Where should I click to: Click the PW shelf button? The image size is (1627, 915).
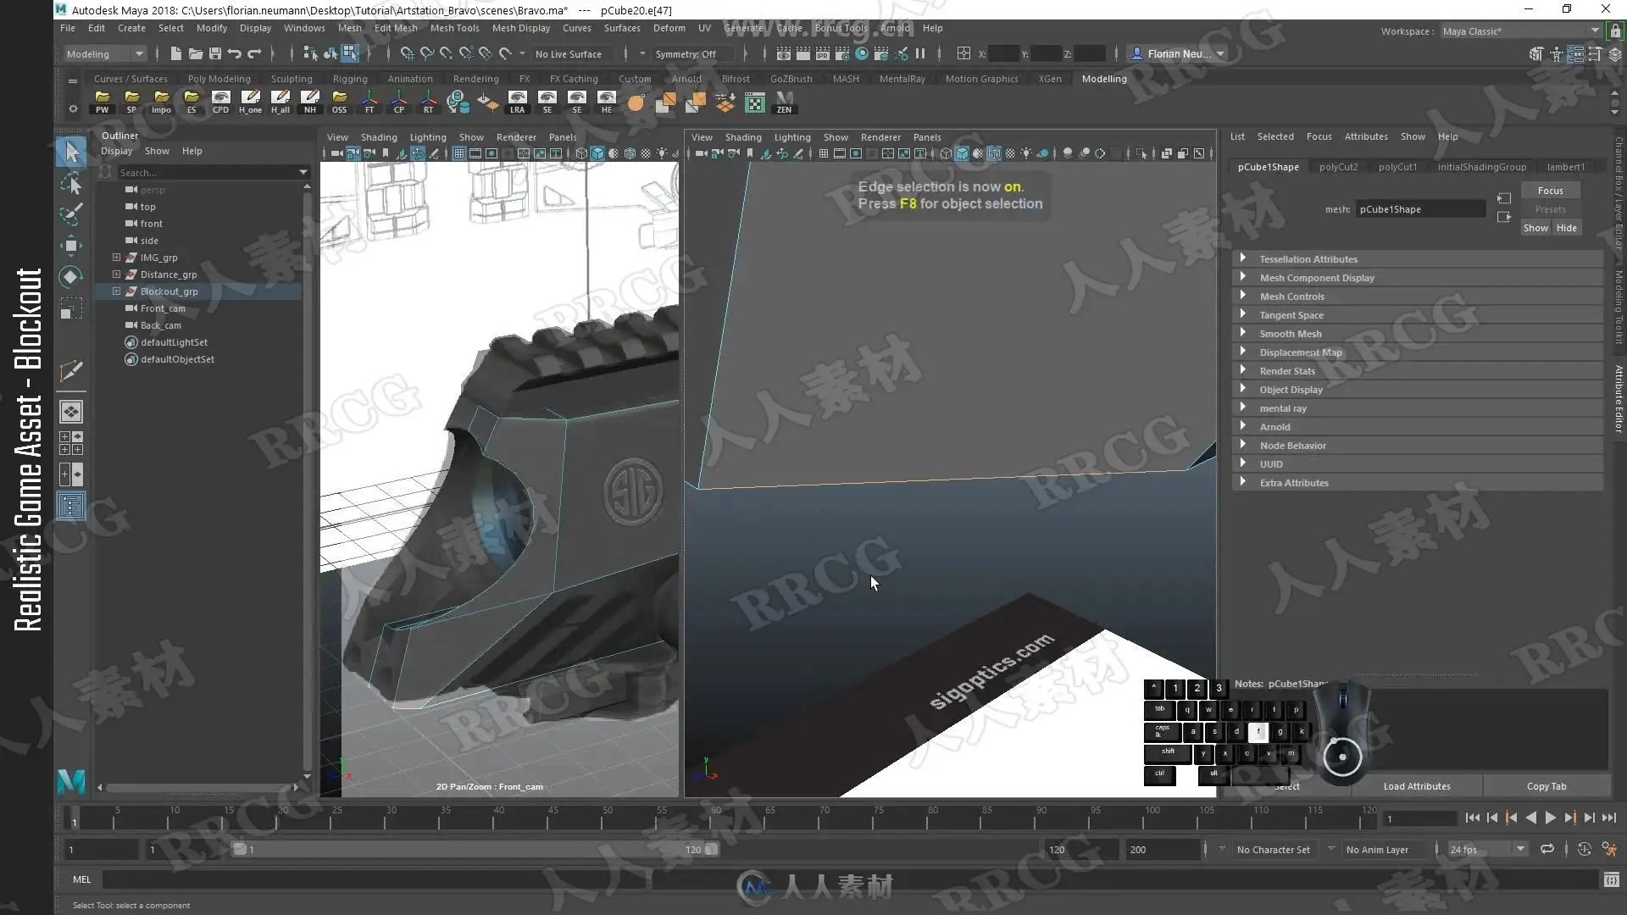click(x=103, y=103)
